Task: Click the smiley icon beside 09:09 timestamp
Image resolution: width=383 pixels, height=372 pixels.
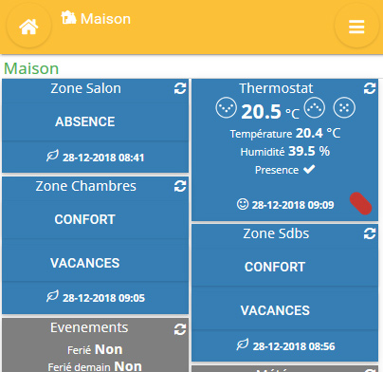Action: pyautogui.click(x=243, y=204)
